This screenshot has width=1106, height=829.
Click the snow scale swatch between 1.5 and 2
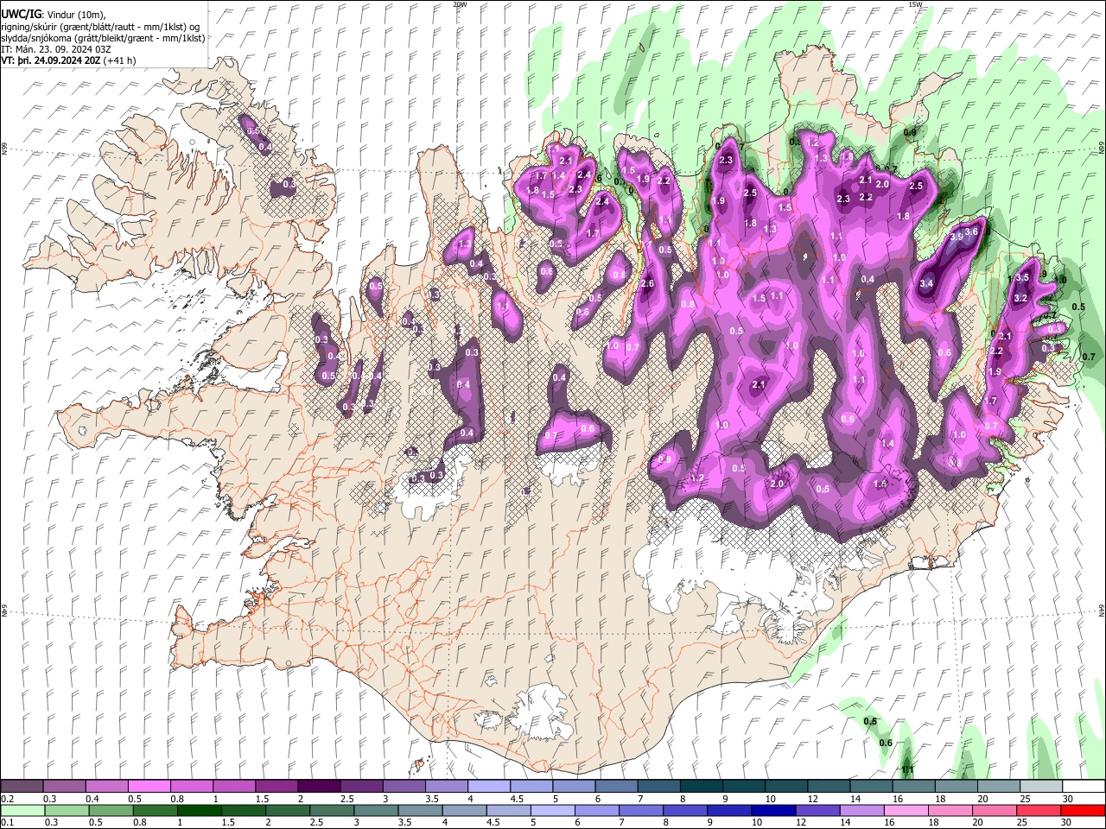click(x=276, y=786)
